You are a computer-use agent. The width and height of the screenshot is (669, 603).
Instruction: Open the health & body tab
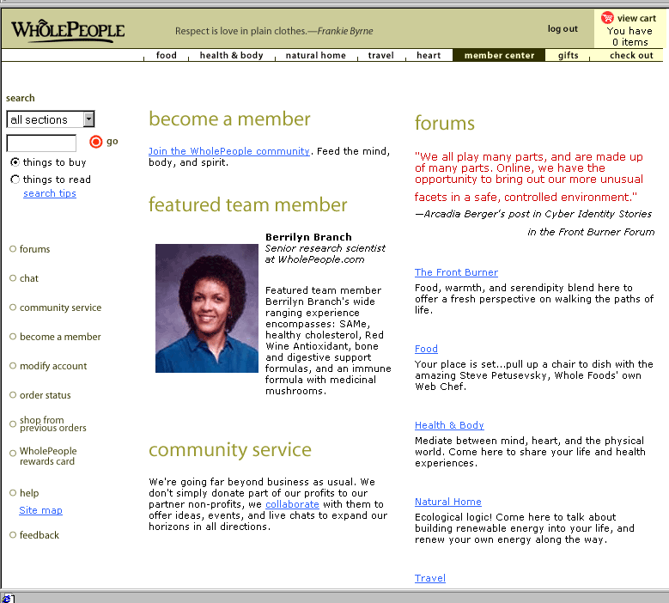click(x=232, y=56)
